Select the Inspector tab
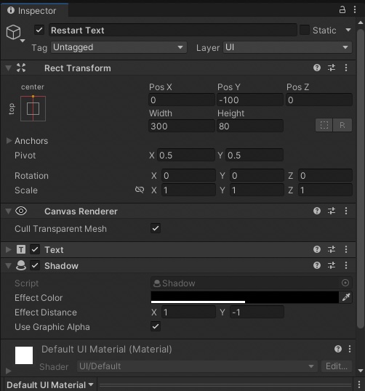This screenshot has width=365, height=391. click(34, 10)
